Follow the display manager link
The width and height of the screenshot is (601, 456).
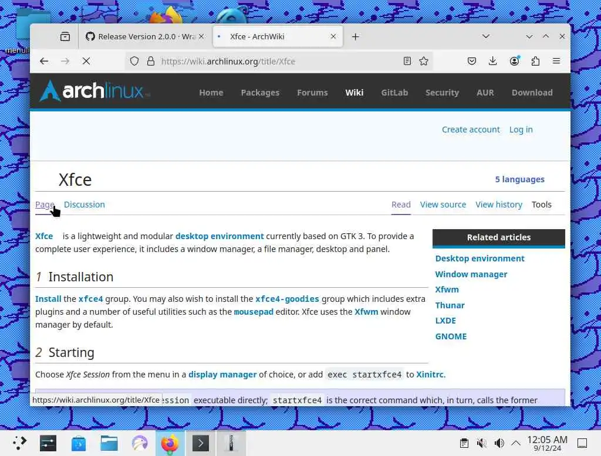222,375
